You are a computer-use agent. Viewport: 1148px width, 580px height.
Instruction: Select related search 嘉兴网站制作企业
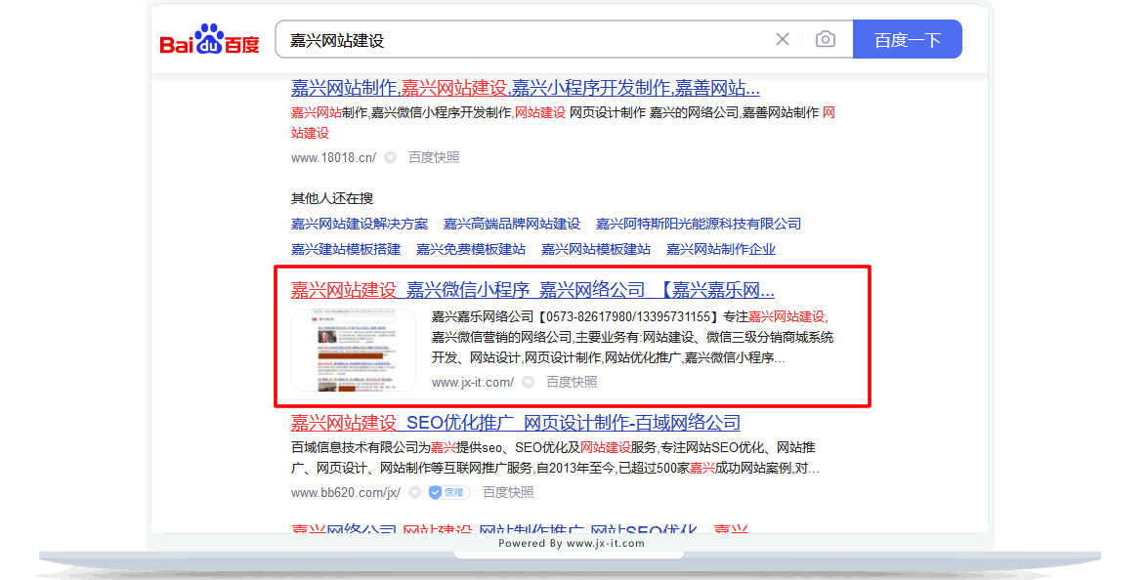tap(721, 249)
